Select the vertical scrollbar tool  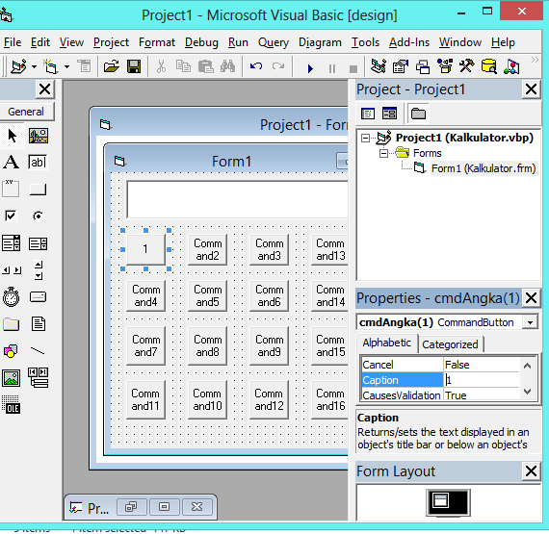click(39, 270)
